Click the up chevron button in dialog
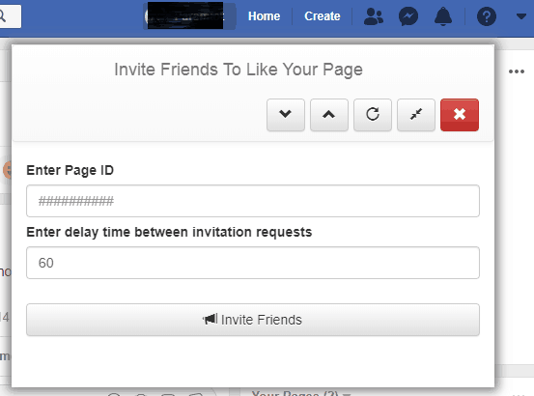Image resolution: width=534 pixels, height=396 pixels. point(329,115)
